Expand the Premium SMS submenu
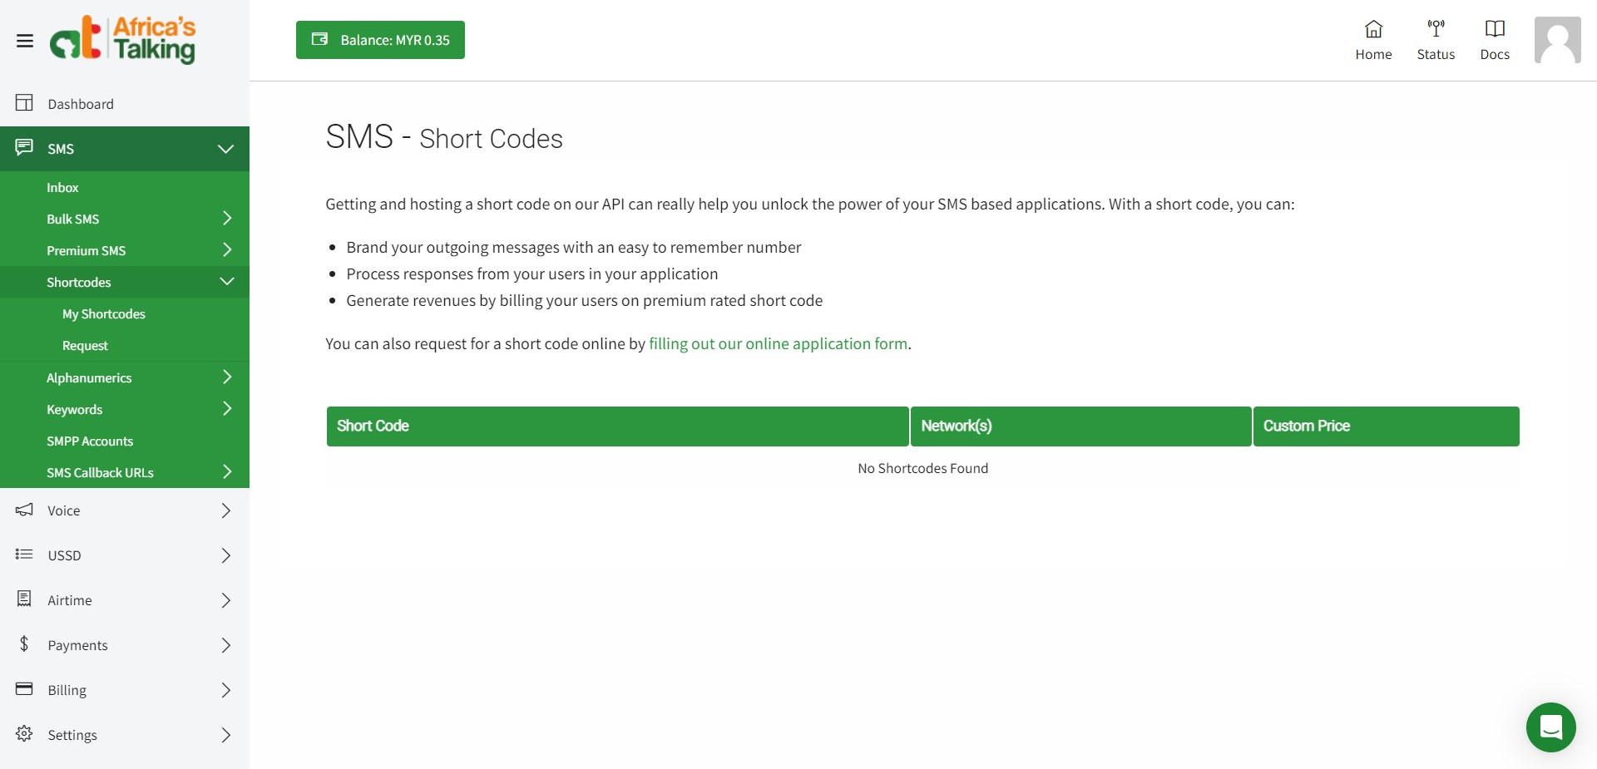Screen dimensions: 1597x769 226,250
